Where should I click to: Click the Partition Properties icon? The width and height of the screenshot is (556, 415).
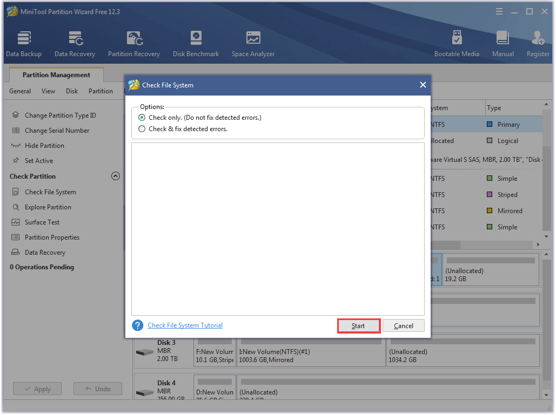click(x=16, y=237)
